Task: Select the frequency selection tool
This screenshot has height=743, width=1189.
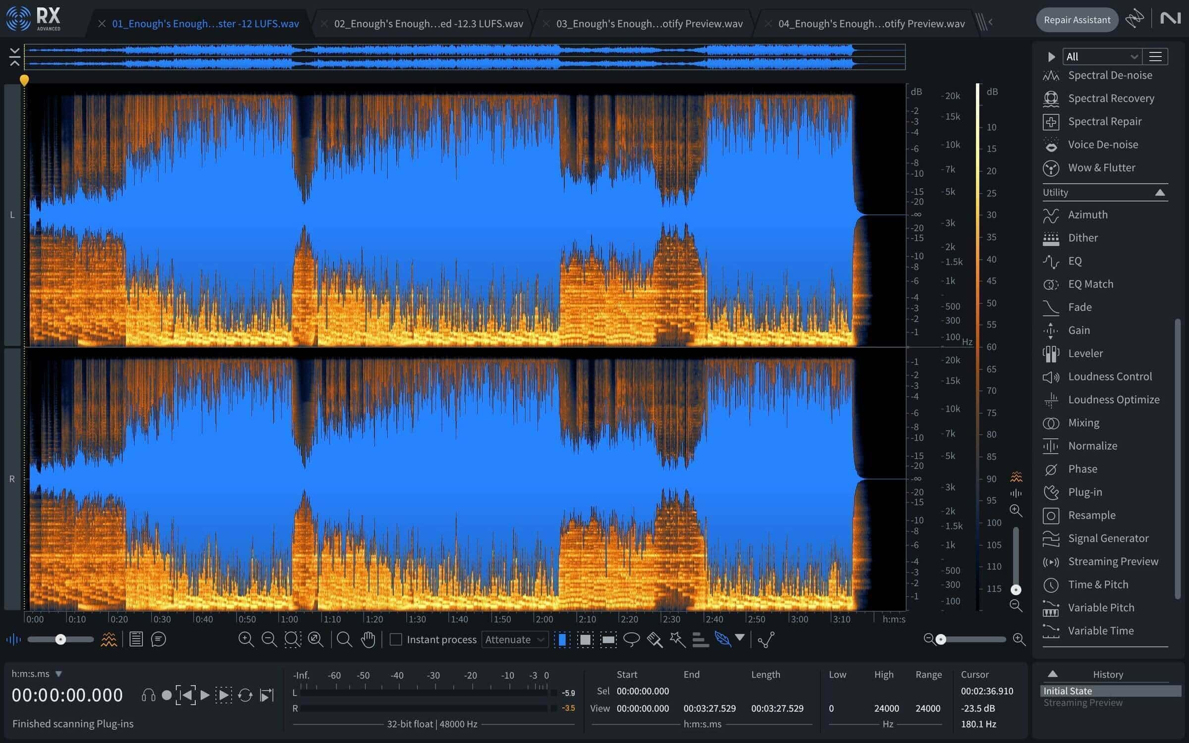Action: [608, 639]
